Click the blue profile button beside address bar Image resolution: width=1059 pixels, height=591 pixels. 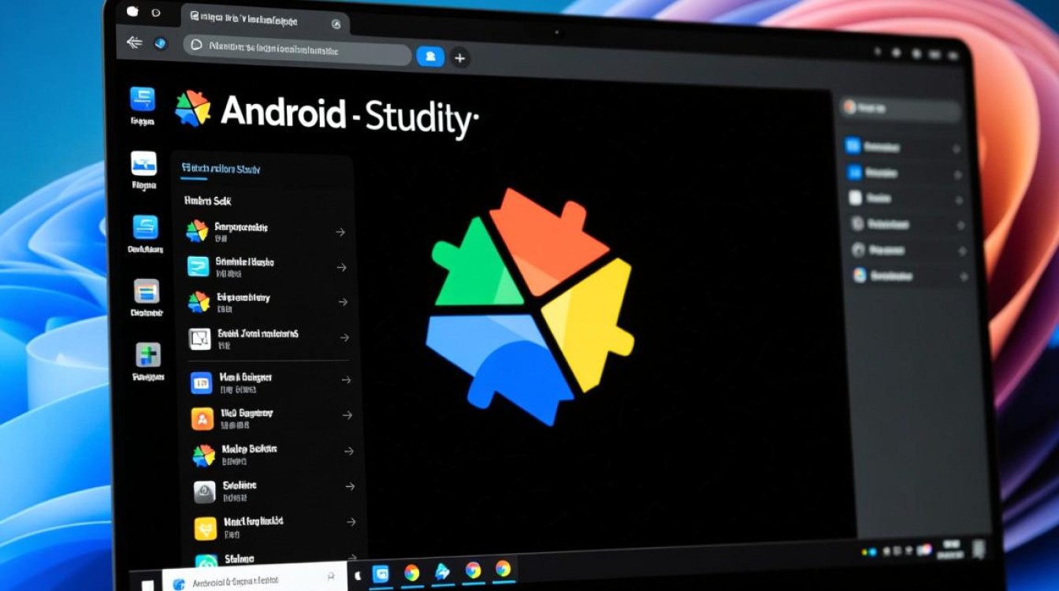click(x=430, y=56)
